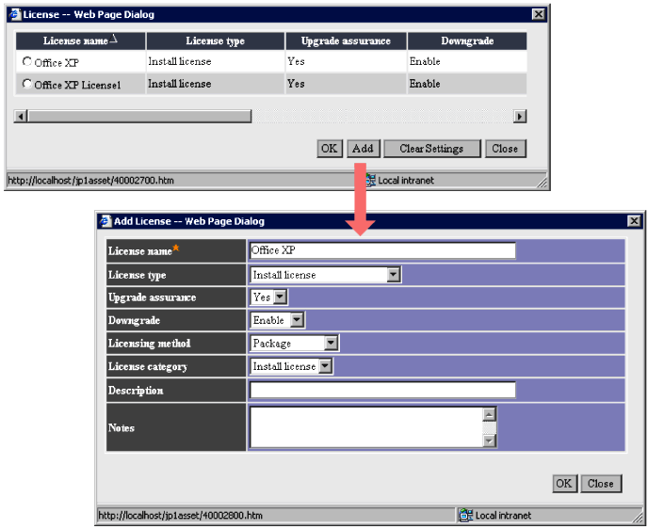Screen dimensions: 648x529
Task: Close the Add License dialog via title bar X
Action: tap(634, 221)
